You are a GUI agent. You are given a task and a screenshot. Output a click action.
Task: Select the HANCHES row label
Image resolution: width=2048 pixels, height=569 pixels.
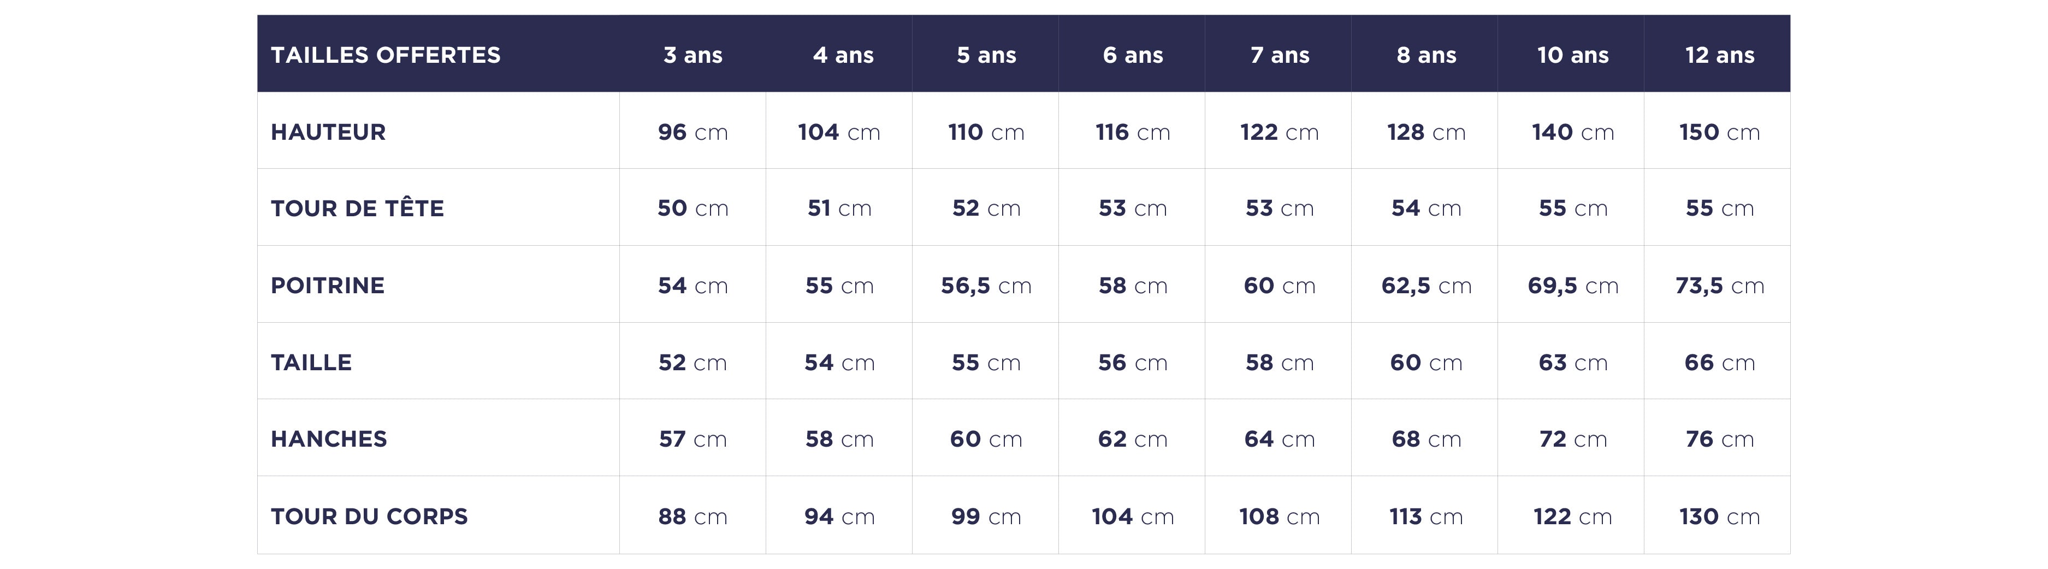(x=328, y=438)
